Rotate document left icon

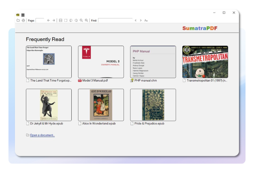71,20
